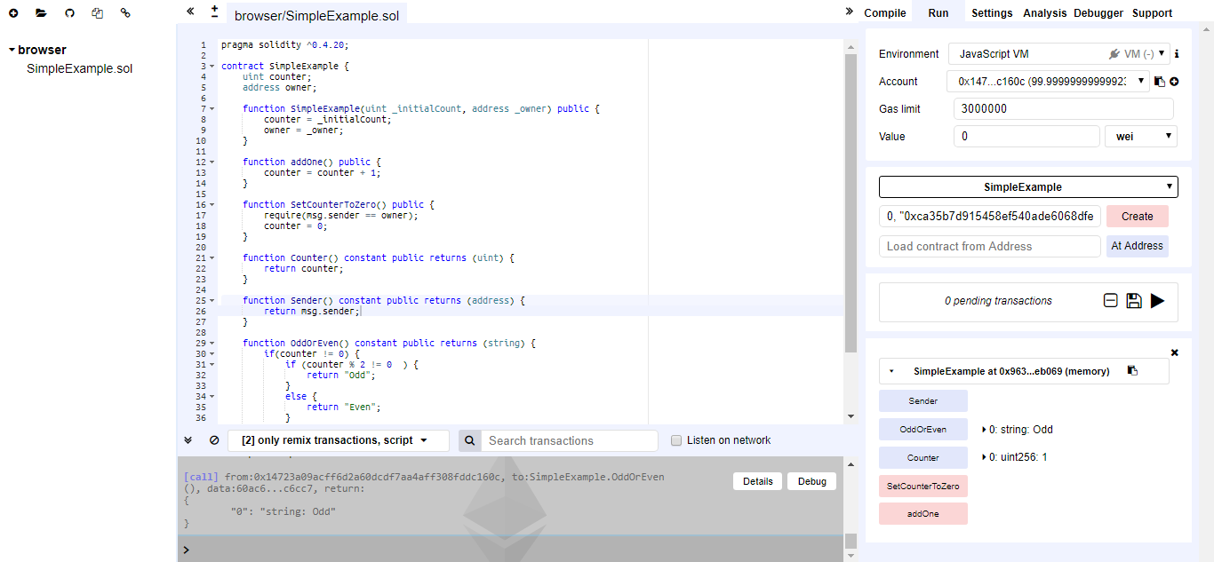The image size is (1214, 562).
Task: Execute SetCounterToZero transaction button
Action: click(x=923, y=487)
